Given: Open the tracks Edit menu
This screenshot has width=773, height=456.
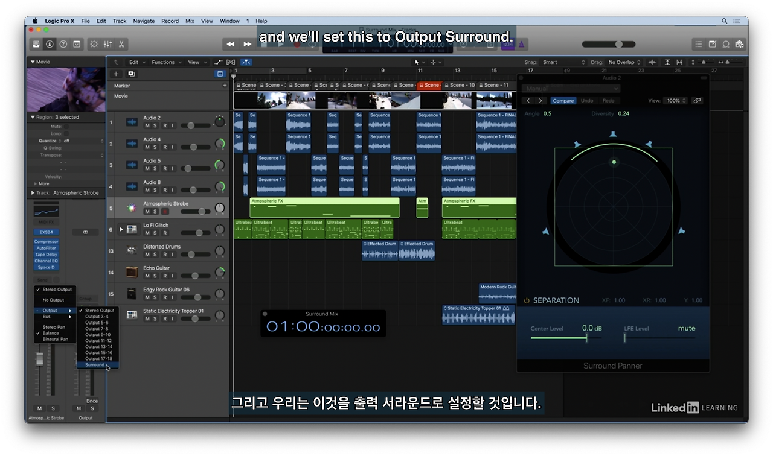Looking at the screenshot, I should point(136,62).
